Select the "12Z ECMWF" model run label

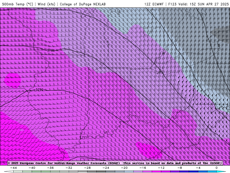(x=154, y=4)
